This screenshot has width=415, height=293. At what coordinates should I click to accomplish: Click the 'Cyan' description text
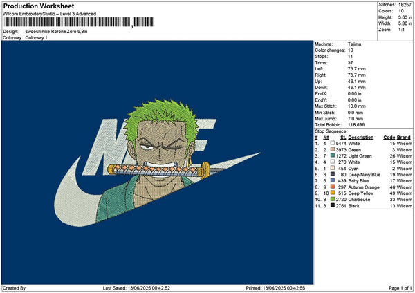coord(353,169)
